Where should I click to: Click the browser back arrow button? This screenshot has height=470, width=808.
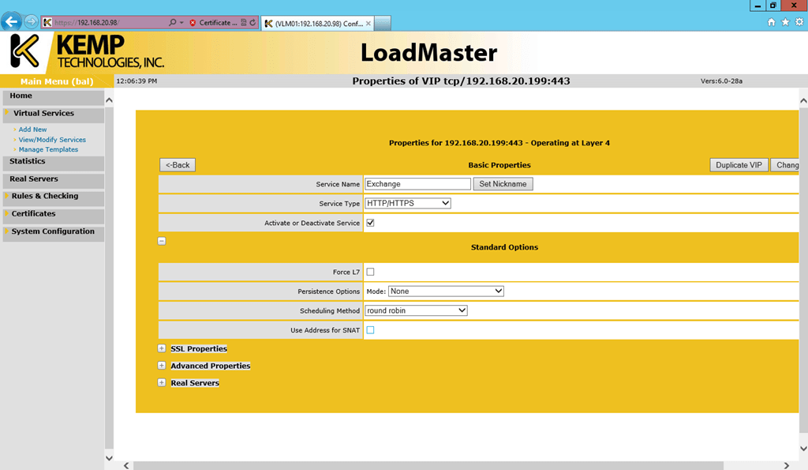point(11,21)
